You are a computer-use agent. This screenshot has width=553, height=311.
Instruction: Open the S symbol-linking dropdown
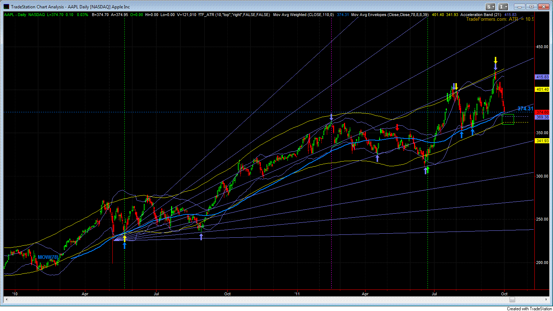491,7
